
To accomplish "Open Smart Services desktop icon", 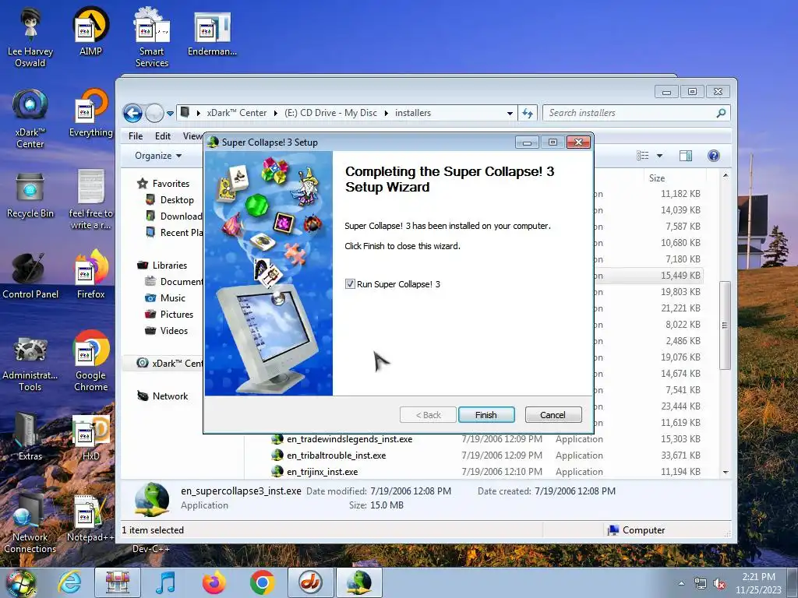I will tap(152, 38).
